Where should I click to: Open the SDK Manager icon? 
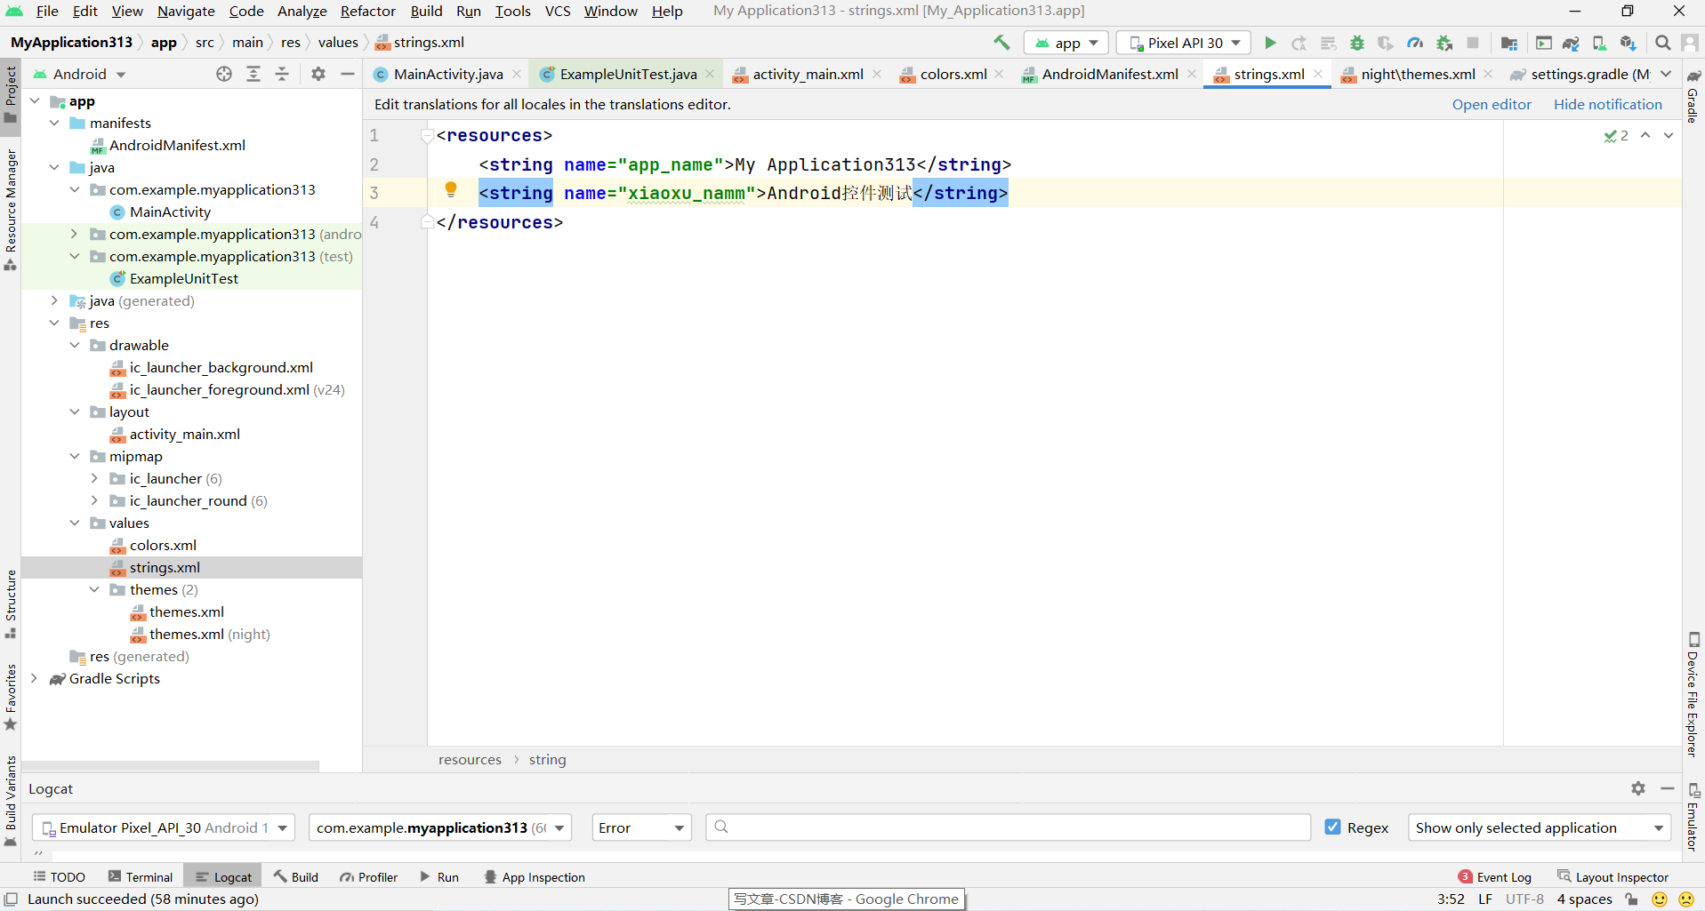[x=1629, y=43]
